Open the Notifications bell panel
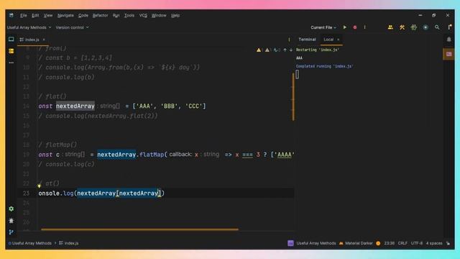The height and width of the screenshot is (259, 460). (448, 40)
